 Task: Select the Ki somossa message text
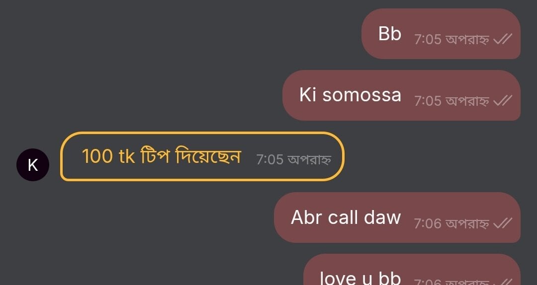pos(350,95)
